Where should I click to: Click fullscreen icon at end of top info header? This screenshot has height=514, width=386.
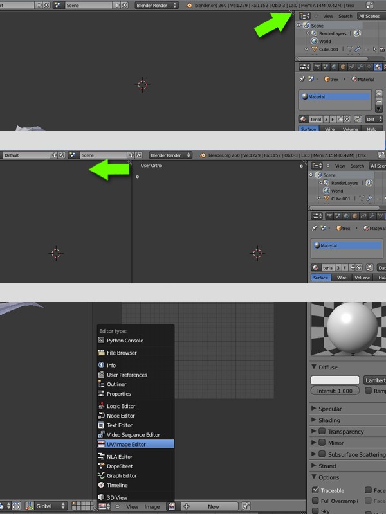[369, 5]
